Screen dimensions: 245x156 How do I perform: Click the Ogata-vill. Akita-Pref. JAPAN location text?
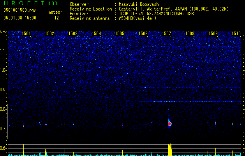(x=174, y=9)
